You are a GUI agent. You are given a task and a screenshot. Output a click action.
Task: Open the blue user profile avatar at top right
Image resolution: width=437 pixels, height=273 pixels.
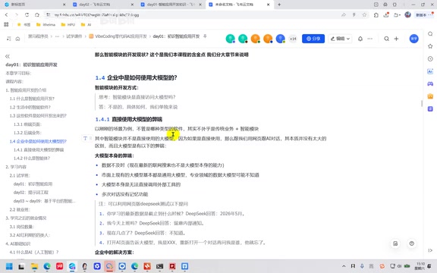coord(414,39)
